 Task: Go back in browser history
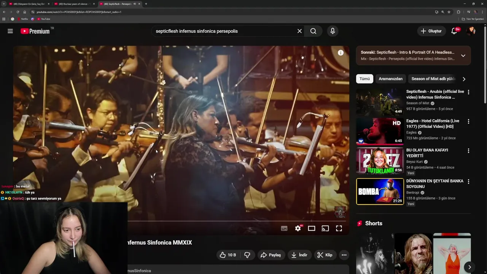pyautogui.click(x=4, y=12)
